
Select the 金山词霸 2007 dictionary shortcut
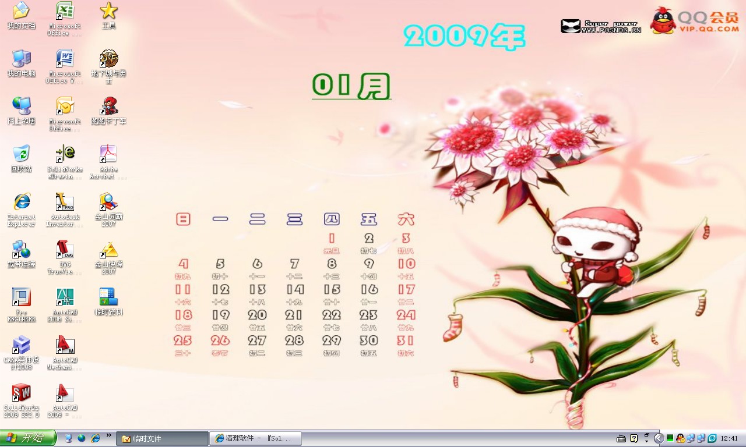108,210
